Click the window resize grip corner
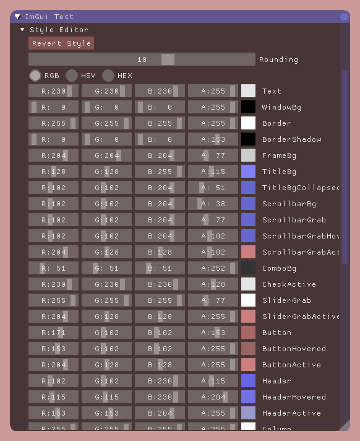 (346, 426)
